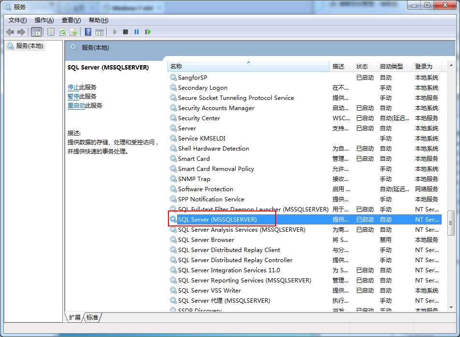Click the gear icon beside SangforSP
Screen dimensions: 460x337
[173, 77]
